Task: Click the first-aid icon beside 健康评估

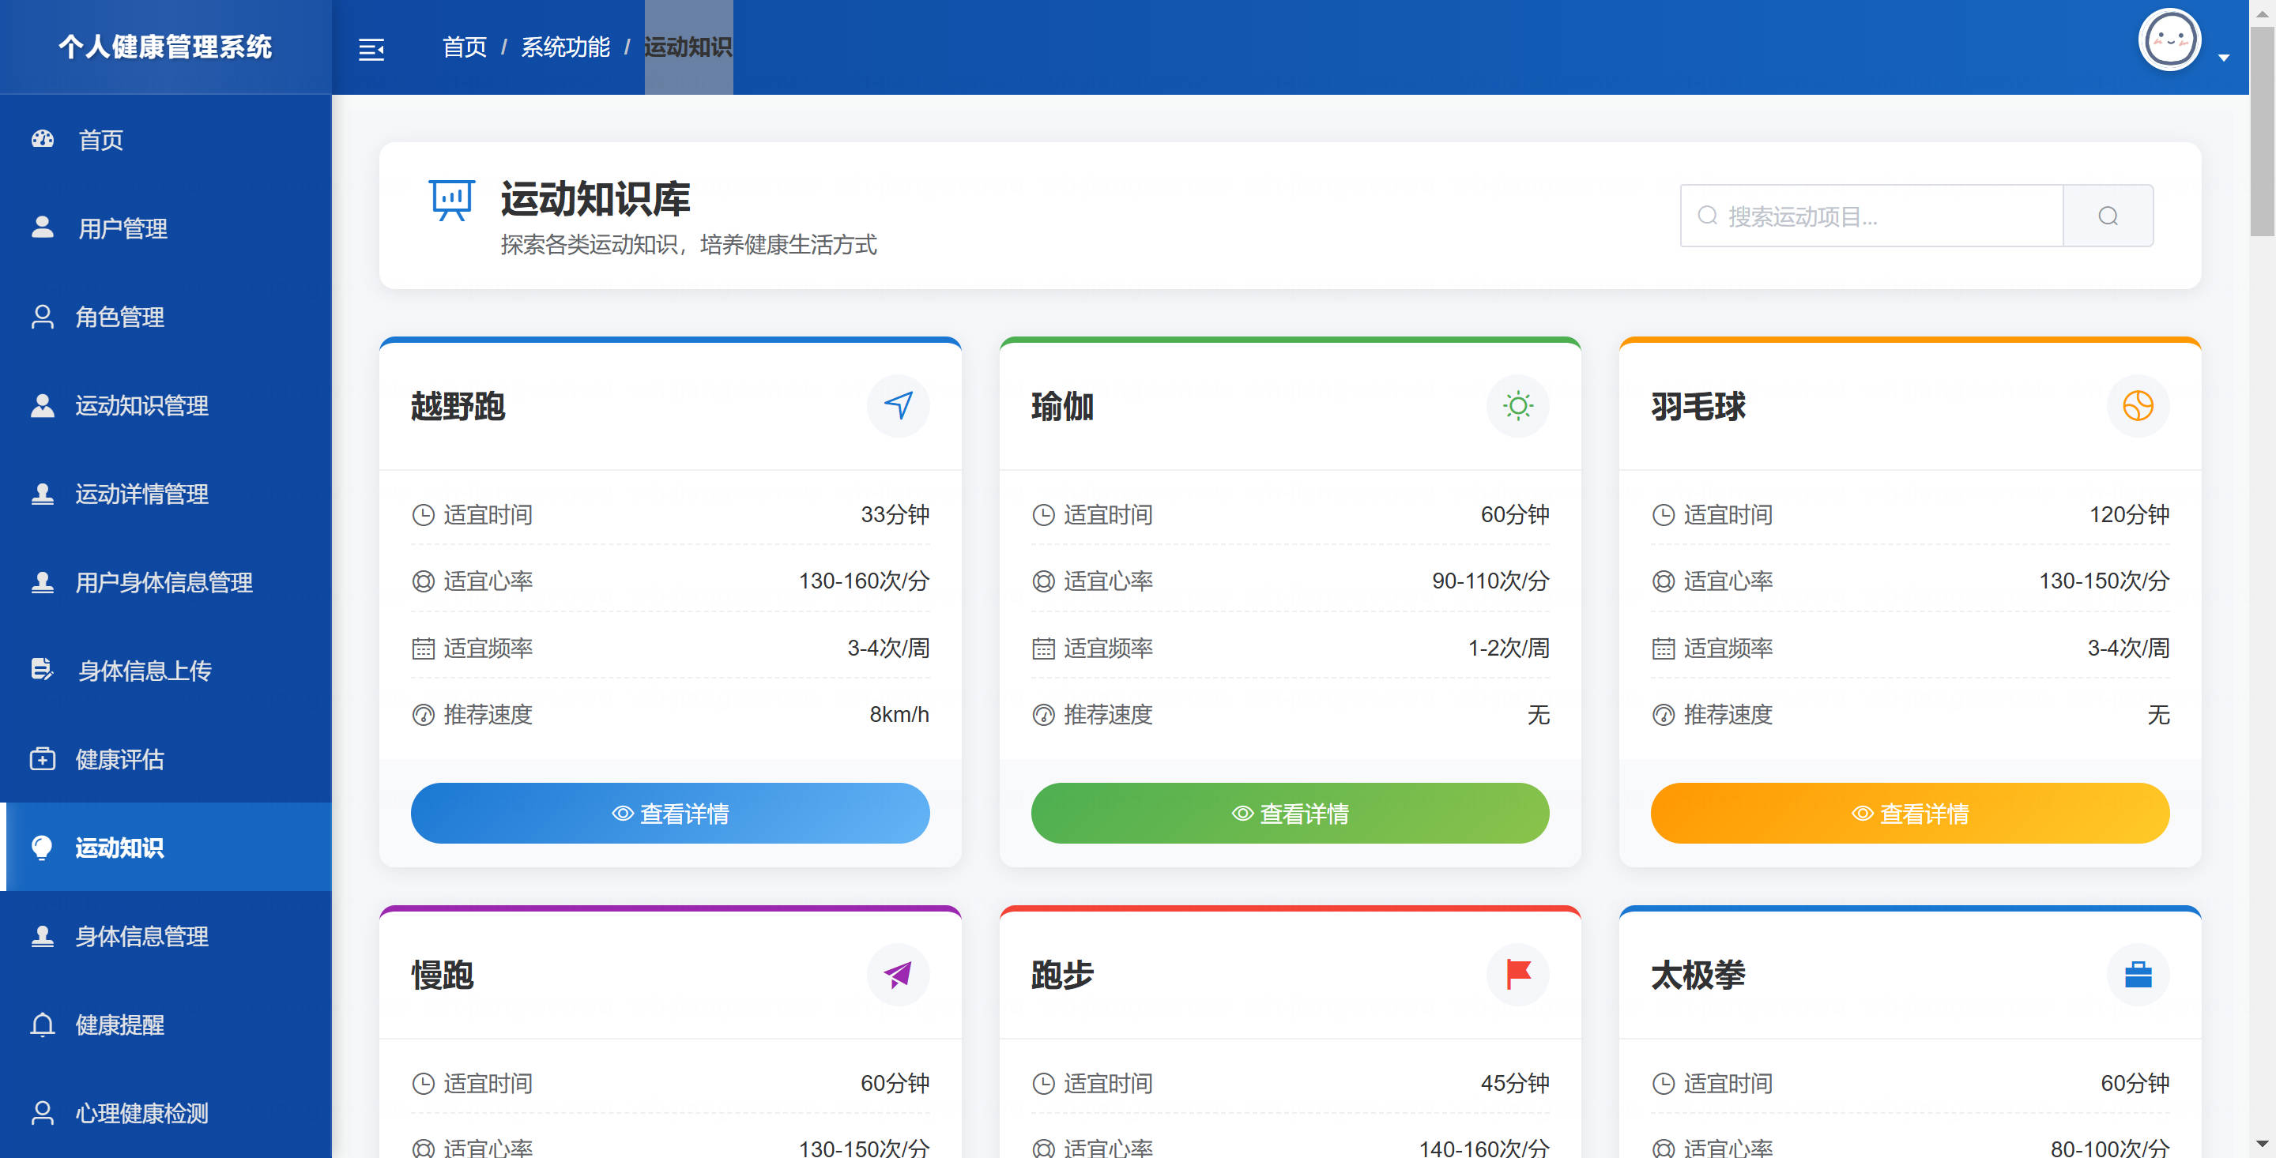Action: pyautogui.click(x=43, y=758)
